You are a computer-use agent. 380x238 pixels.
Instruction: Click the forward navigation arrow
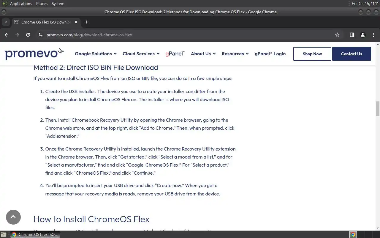(x=17, y=35)
